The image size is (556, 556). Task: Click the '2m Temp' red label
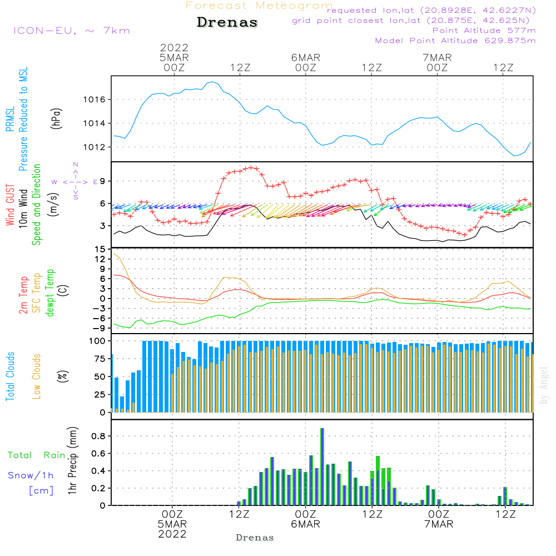pos(23,295)
